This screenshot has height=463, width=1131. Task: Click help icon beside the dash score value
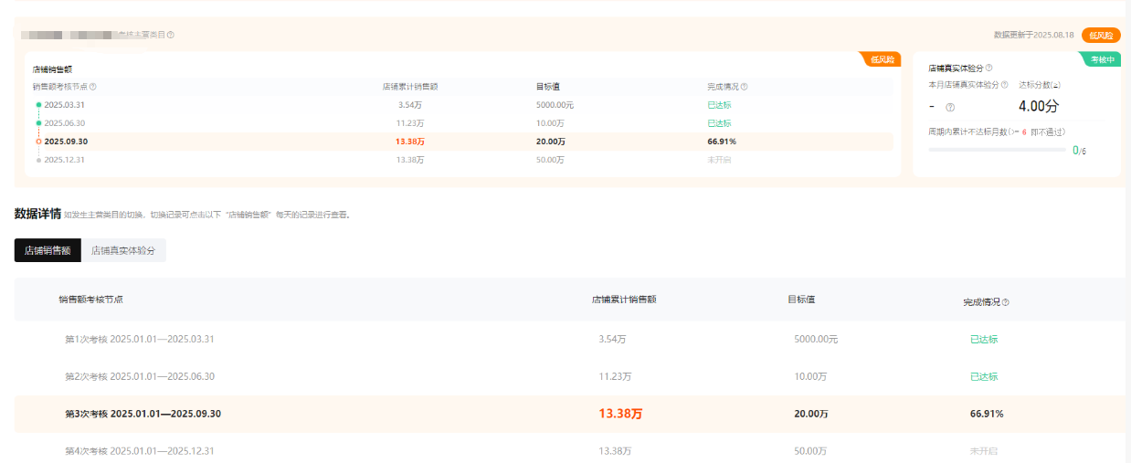click(950, 108)
